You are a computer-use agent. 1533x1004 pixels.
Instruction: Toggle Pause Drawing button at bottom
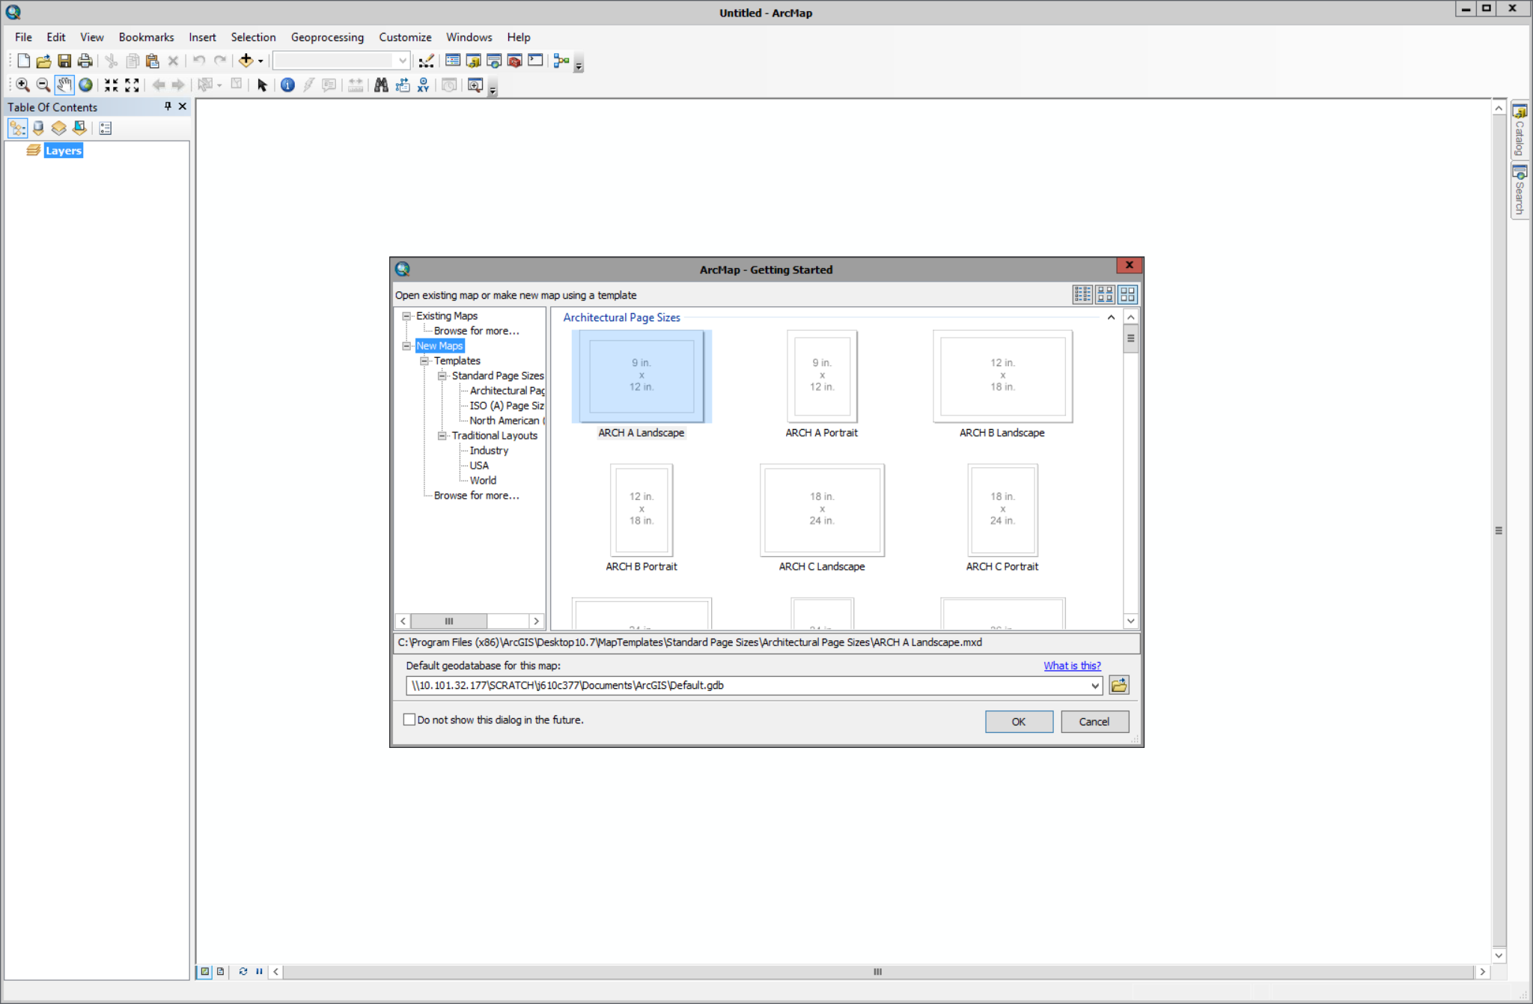click(x=259, y=971)
